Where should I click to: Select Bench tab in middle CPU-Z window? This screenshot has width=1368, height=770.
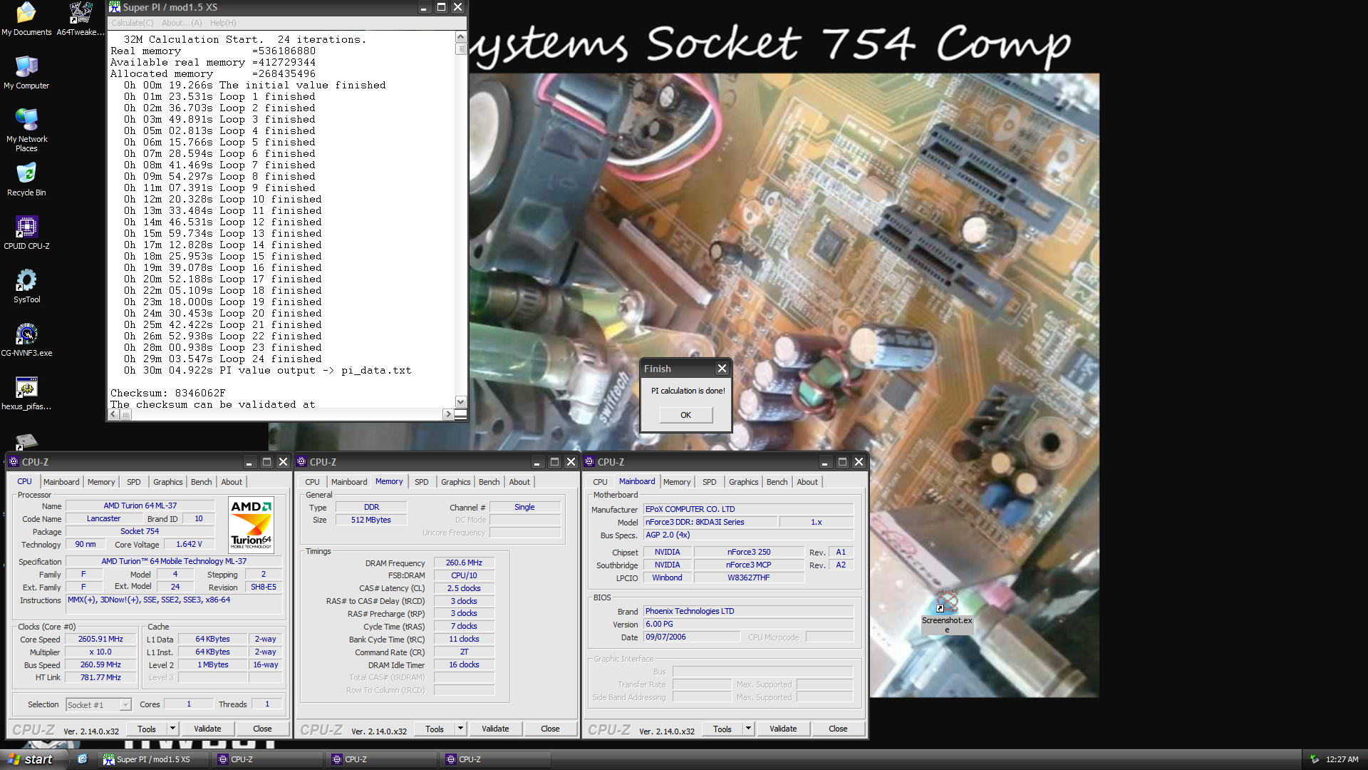pos(489,482)
